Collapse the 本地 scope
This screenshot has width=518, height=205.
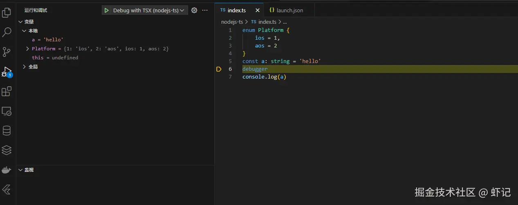click(24, 31)
